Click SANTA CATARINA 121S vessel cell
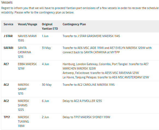159x130 pixels. pyautogui.click(x=24, y=52)
